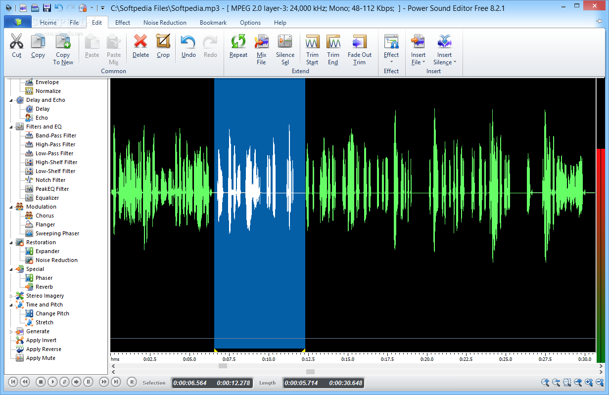Open the quick access toolbar customize arrow
This screenshot has width=609, height=395.
tap(102, 7)
